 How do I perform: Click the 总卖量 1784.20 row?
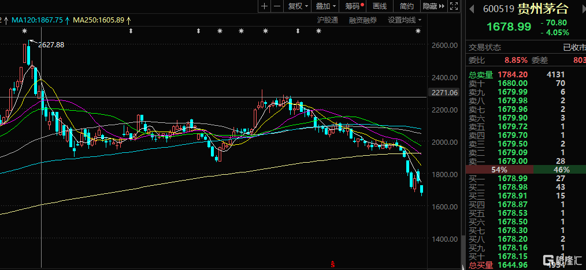525,74
